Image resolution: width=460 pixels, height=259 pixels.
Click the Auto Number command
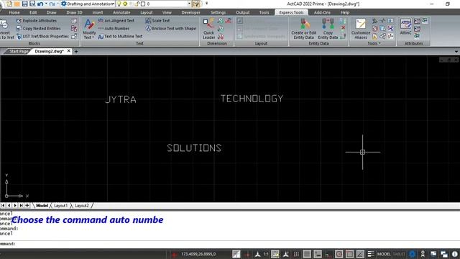(x=114, y=29)
